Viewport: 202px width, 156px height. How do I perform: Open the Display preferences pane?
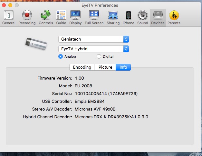tap(75, 17)
